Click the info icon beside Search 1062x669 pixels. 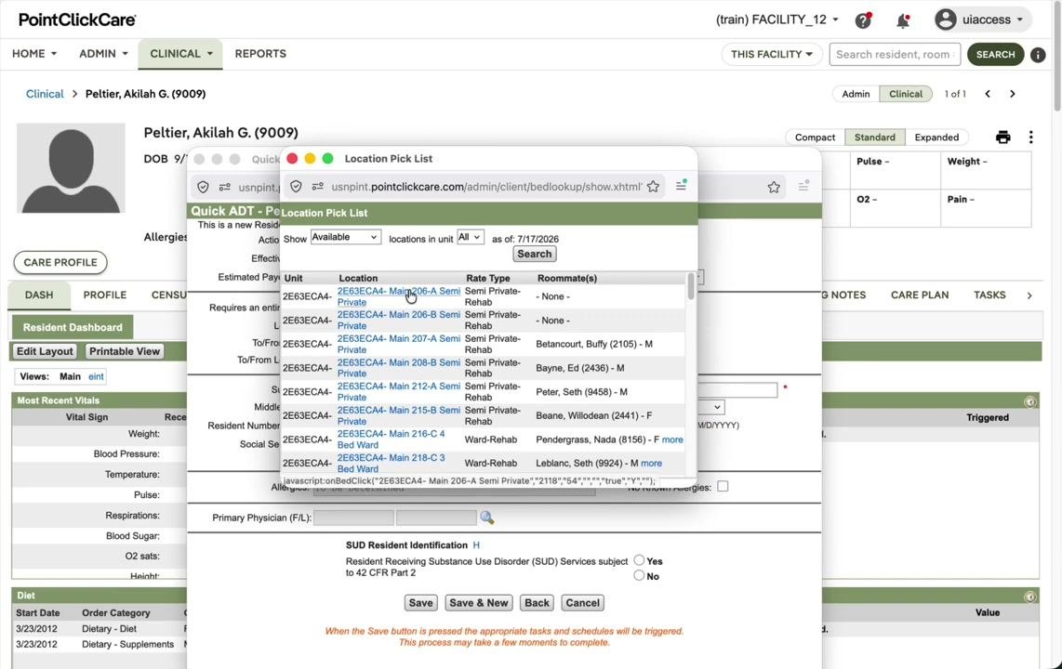point(1038,55)
